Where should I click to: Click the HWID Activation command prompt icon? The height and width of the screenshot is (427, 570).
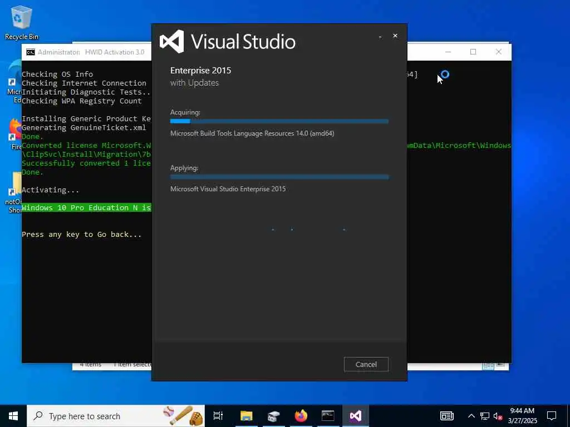pyautogui.click(x=31, y=52)
